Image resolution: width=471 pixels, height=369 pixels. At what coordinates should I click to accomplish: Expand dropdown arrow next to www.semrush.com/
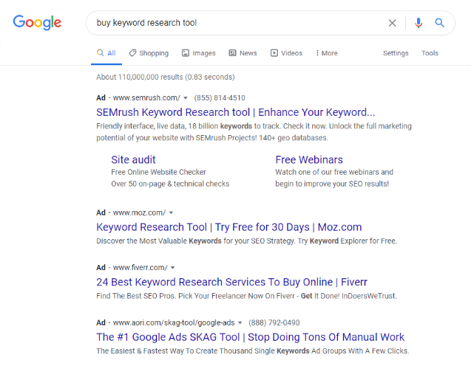tap(186, 98)
